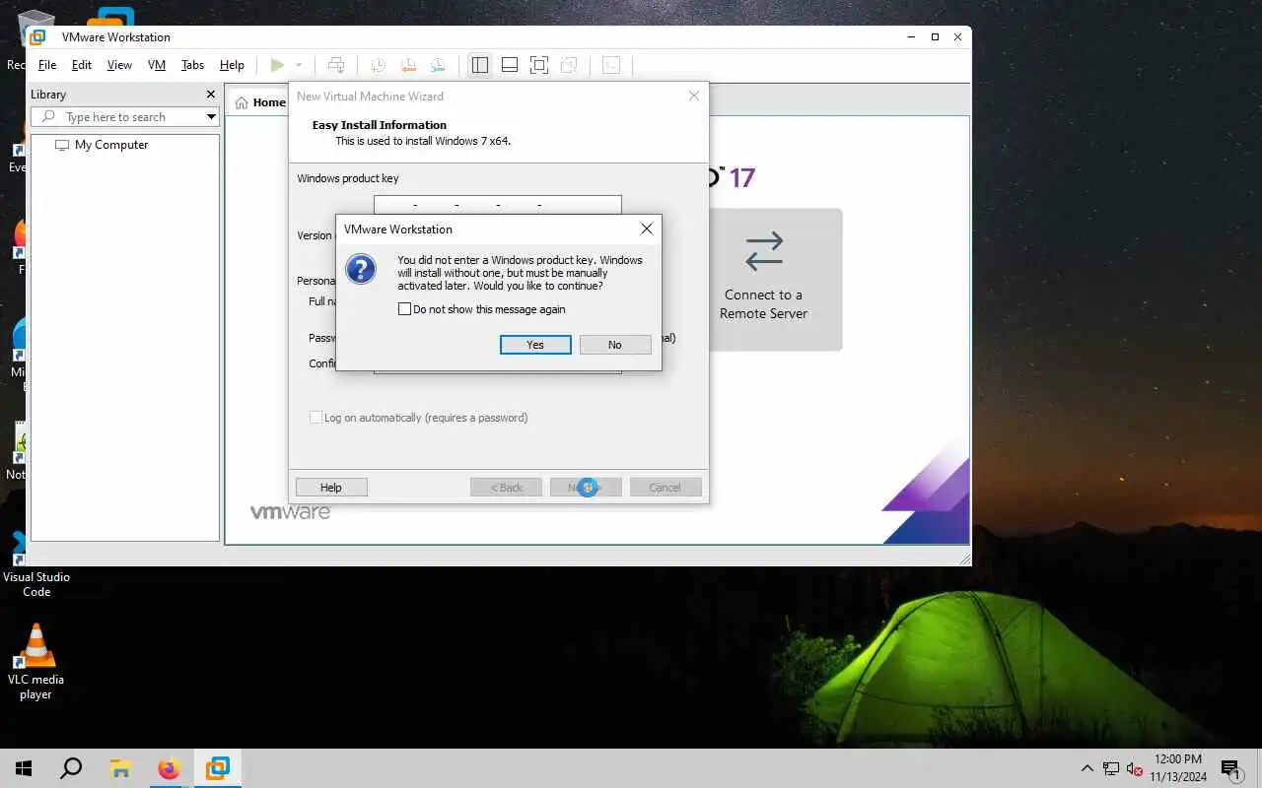Close the New Virtual Machine Wizard
1262x788 pixels.
tap(694, 96)
